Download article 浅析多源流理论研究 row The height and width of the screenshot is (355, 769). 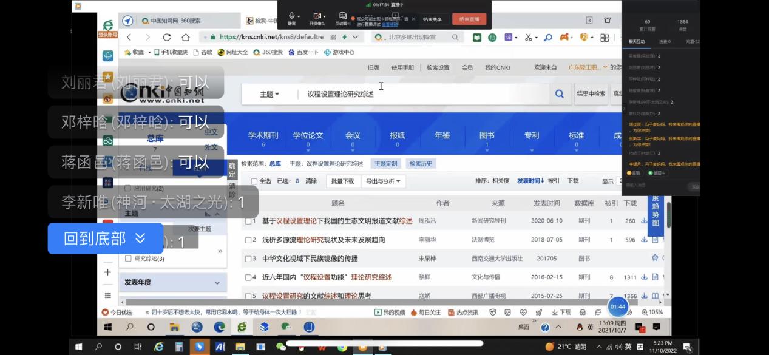(644, 240)
